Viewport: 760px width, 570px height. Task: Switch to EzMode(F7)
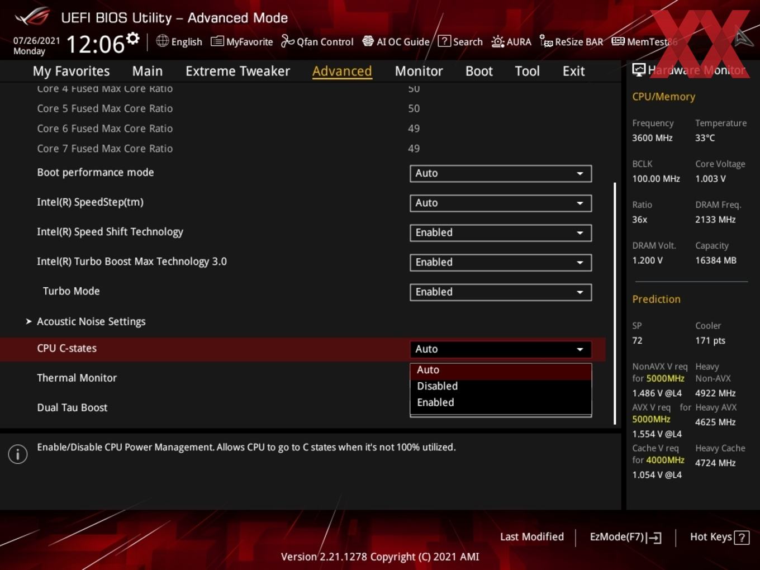(625, 537)
